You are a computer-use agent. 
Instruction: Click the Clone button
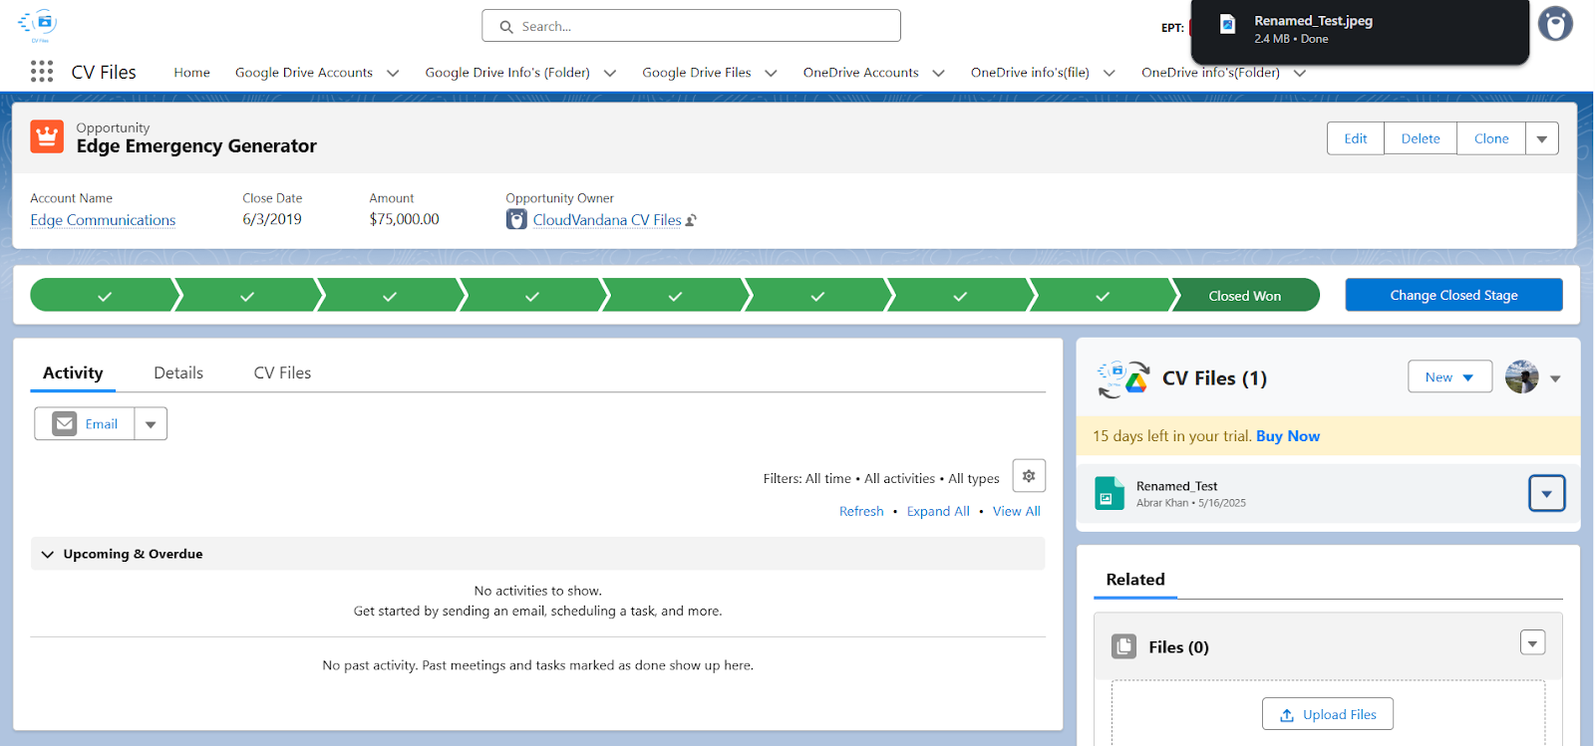click(x=1491, y=138)
